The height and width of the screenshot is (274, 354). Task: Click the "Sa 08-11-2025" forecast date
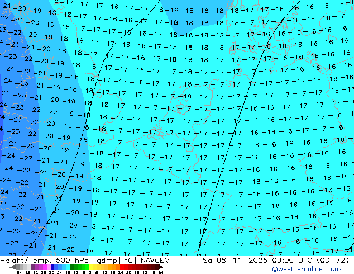coord(236,261)
